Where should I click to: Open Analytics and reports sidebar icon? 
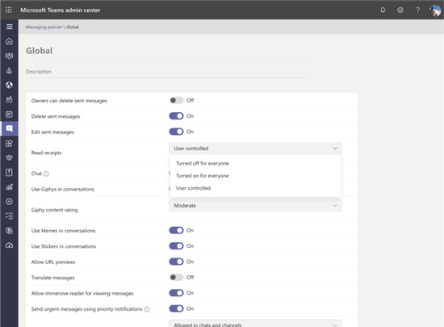[9, 187]
